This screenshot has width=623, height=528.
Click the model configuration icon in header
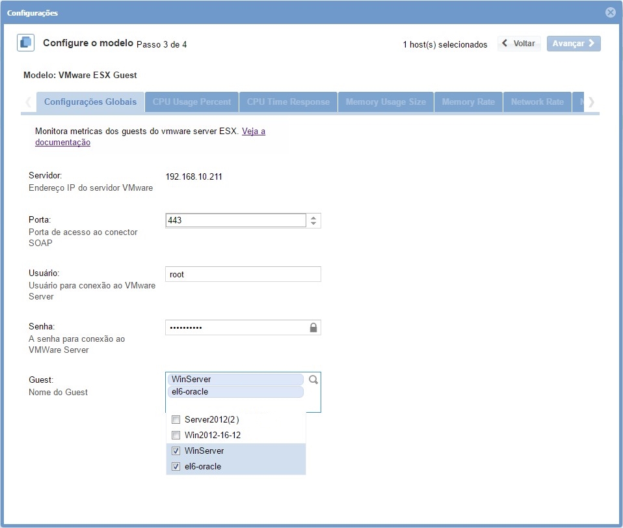tap(25, 43)
